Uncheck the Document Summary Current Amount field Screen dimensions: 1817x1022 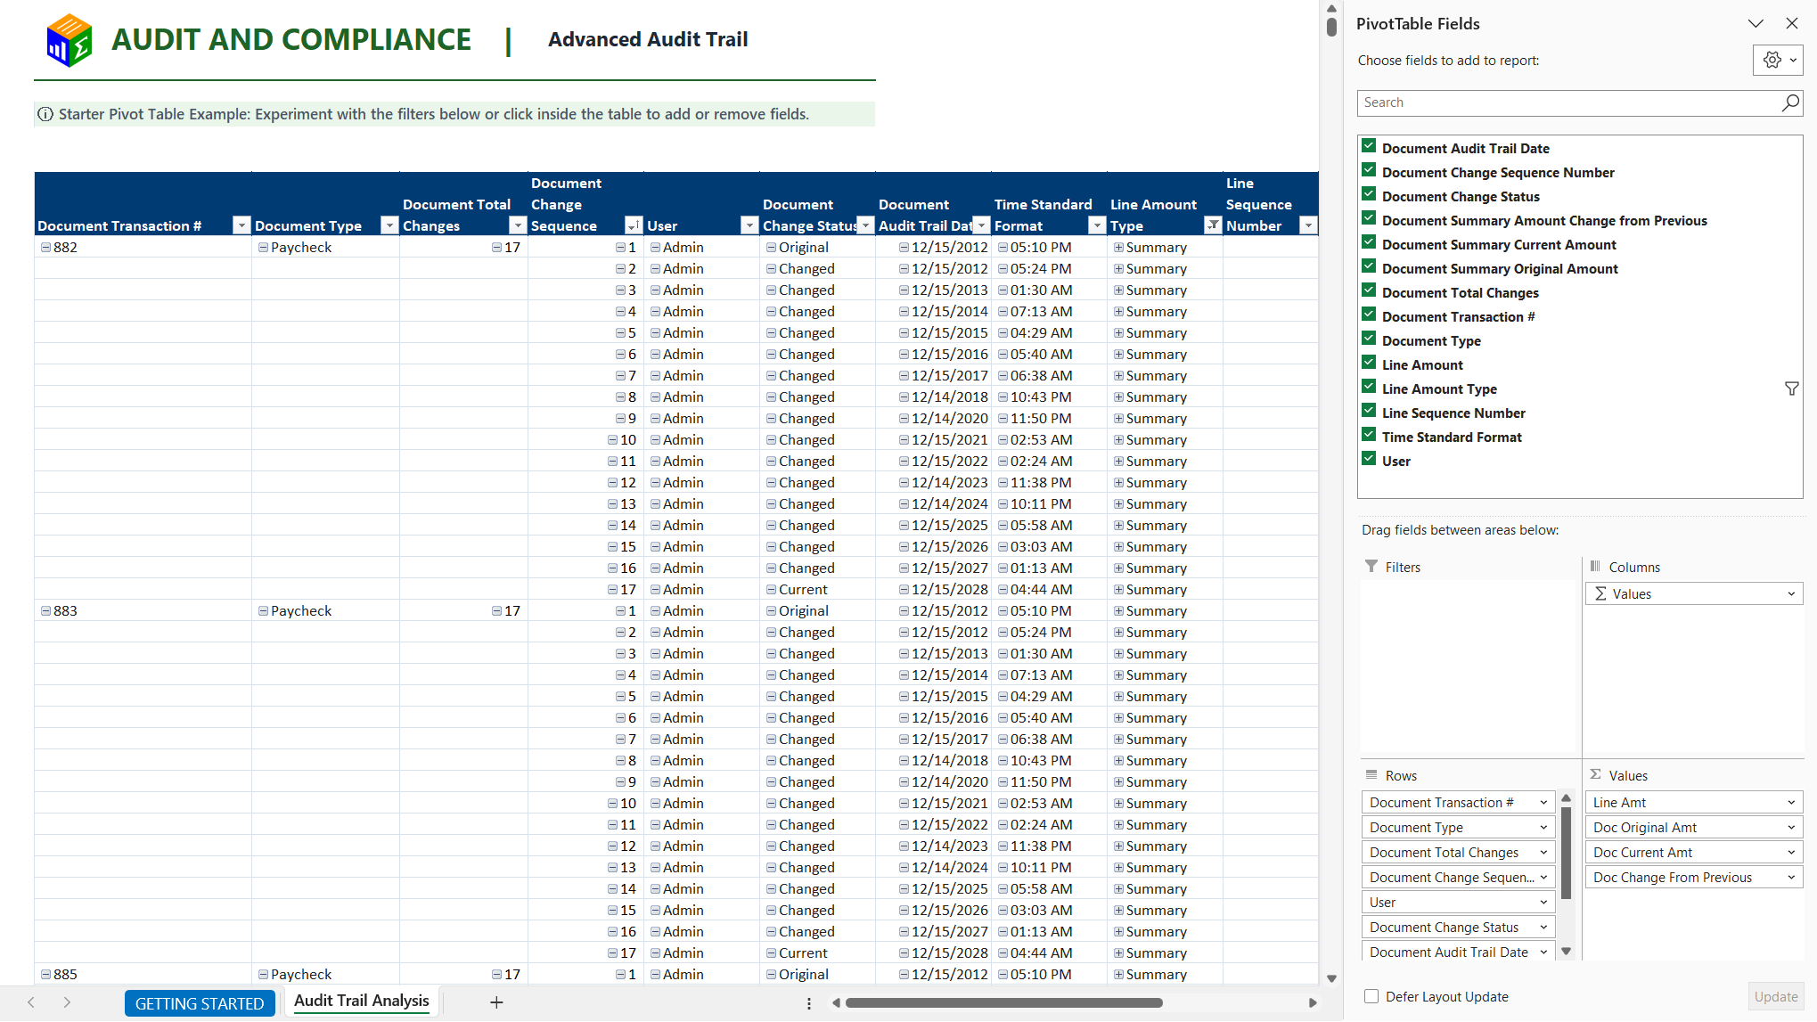tap(1369, 242)
